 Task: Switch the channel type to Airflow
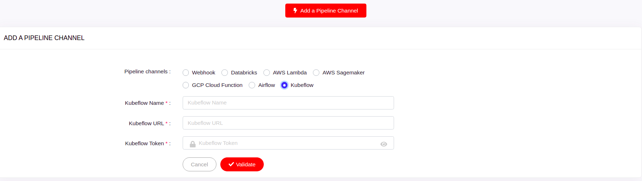(252, 85)
